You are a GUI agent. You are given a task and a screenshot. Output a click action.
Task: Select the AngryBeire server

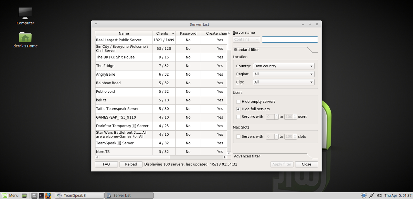pos(161,75)
